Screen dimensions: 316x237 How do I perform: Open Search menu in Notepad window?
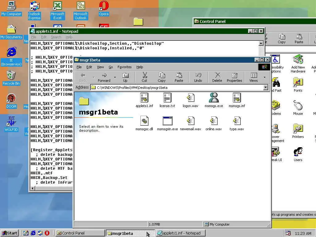click(56, 37)
